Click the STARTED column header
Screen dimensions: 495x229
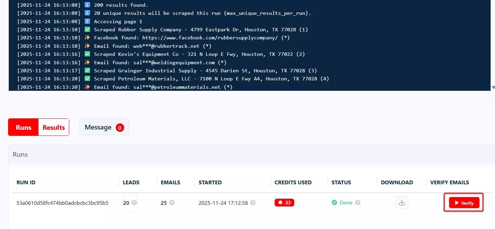210,183
